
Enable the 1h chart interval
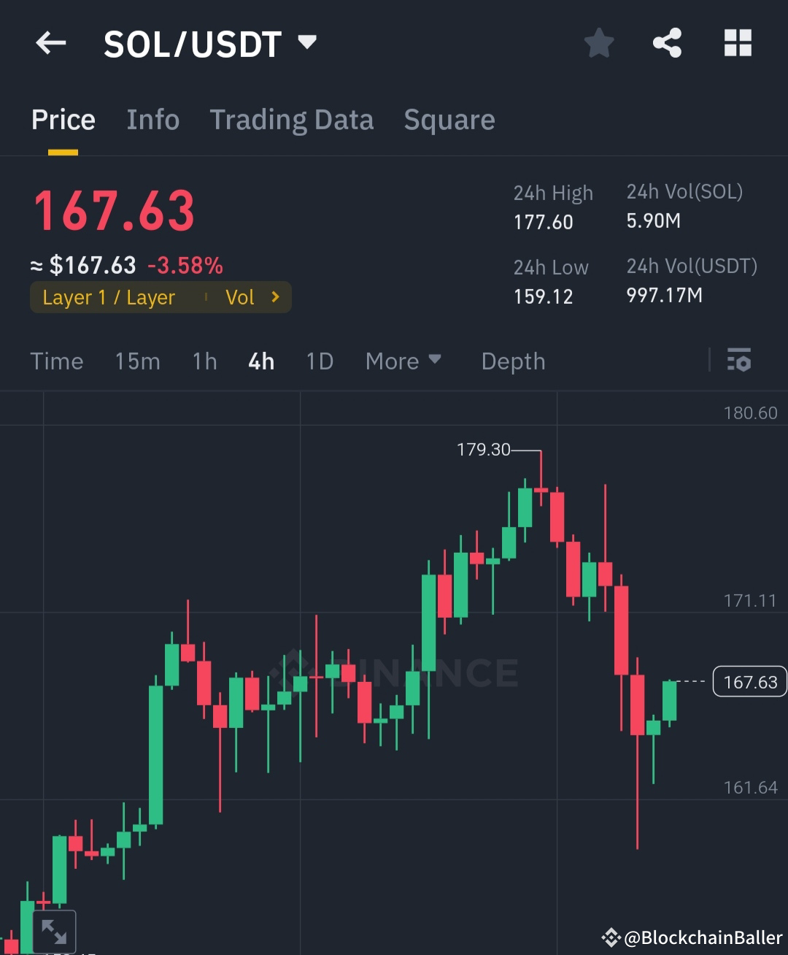click(x=204, y=361)
